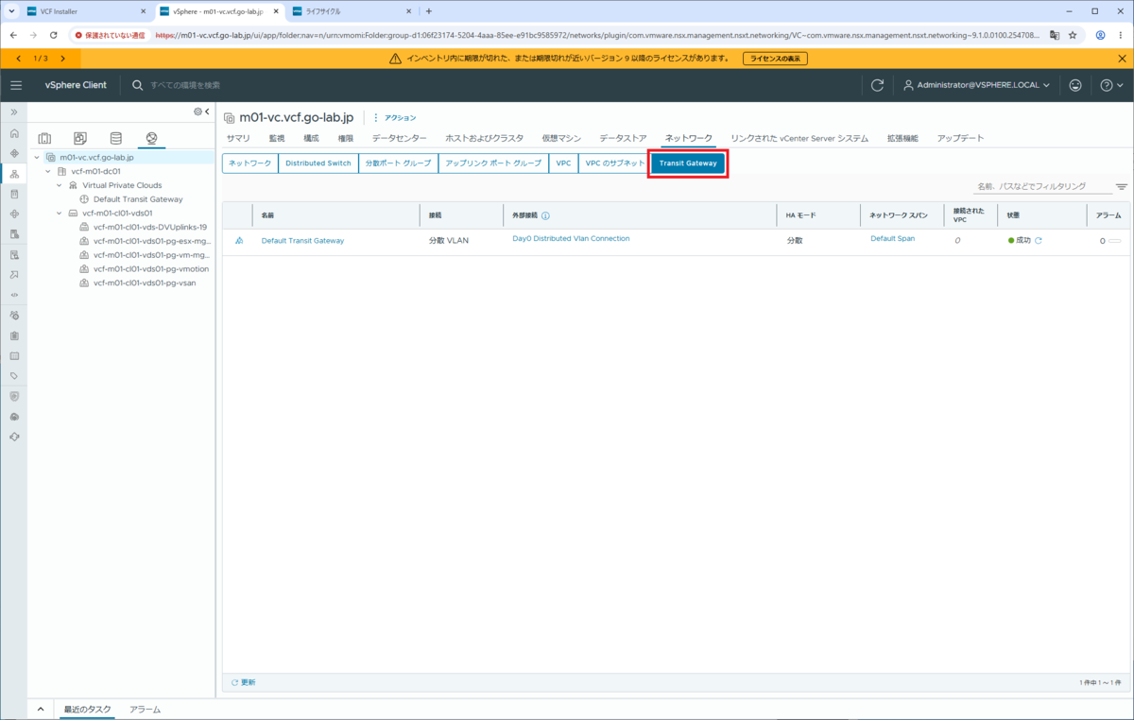Switch to VMs and Templates inventory view

pos(80,138)
